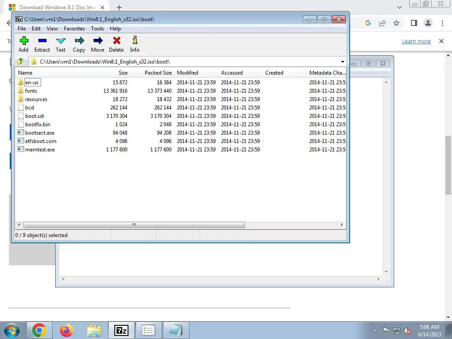Screen dimensions: 452x339
Task: Click the horizontal scrollbar thumb in 7-Zip
Action: [x=134, y=225]
